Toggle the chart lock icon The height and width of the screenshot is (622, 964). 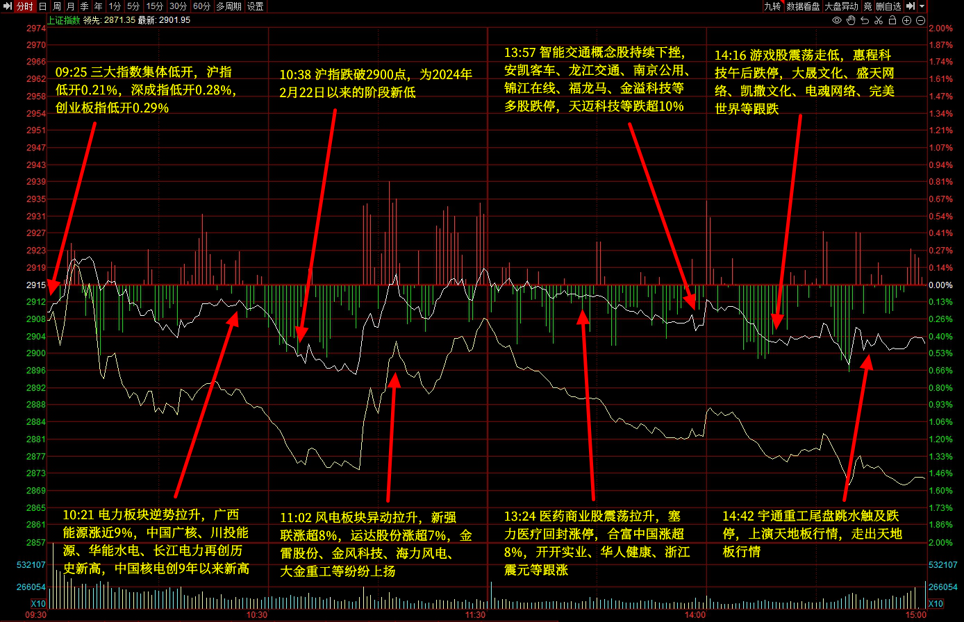pos(892,20)
